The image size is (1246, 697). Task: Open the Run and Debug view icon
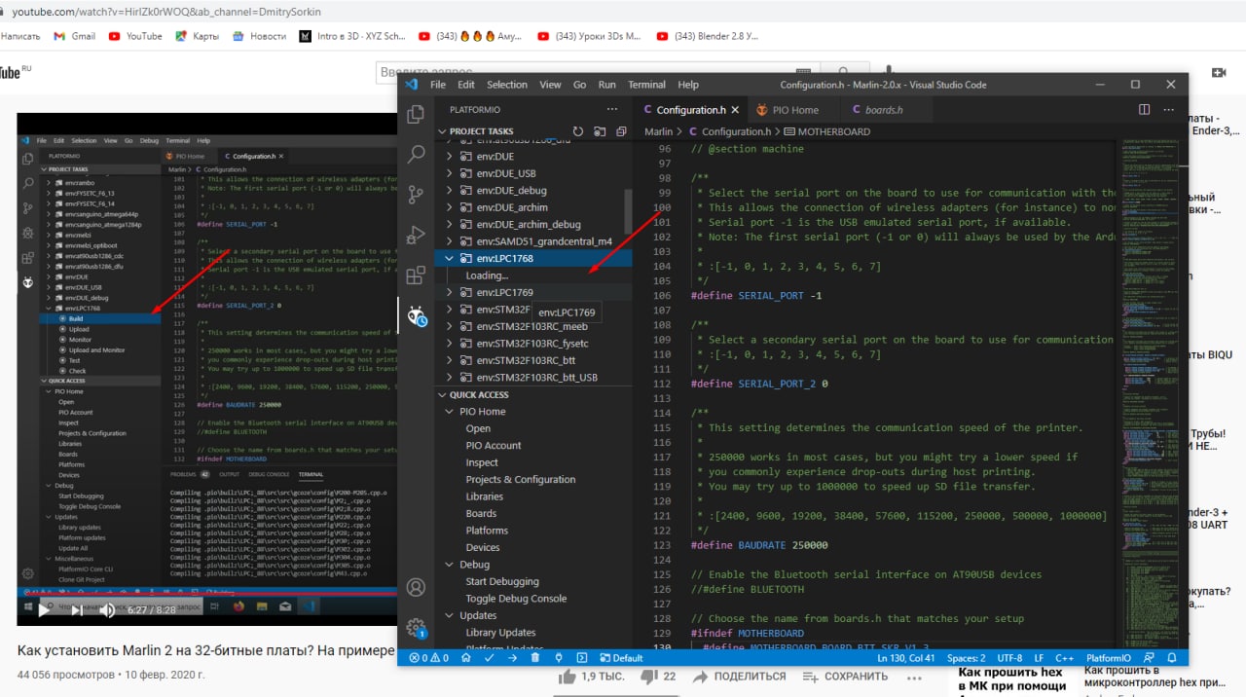416,235
